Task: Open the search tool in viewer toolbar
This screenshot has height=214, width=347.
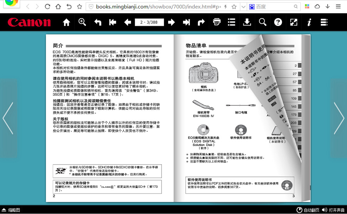Action: point(263,22)
